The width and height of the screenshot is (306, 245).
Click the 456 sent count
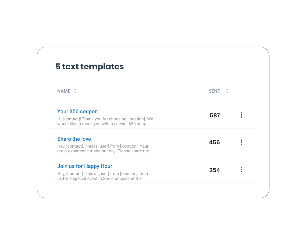point(215,143)
